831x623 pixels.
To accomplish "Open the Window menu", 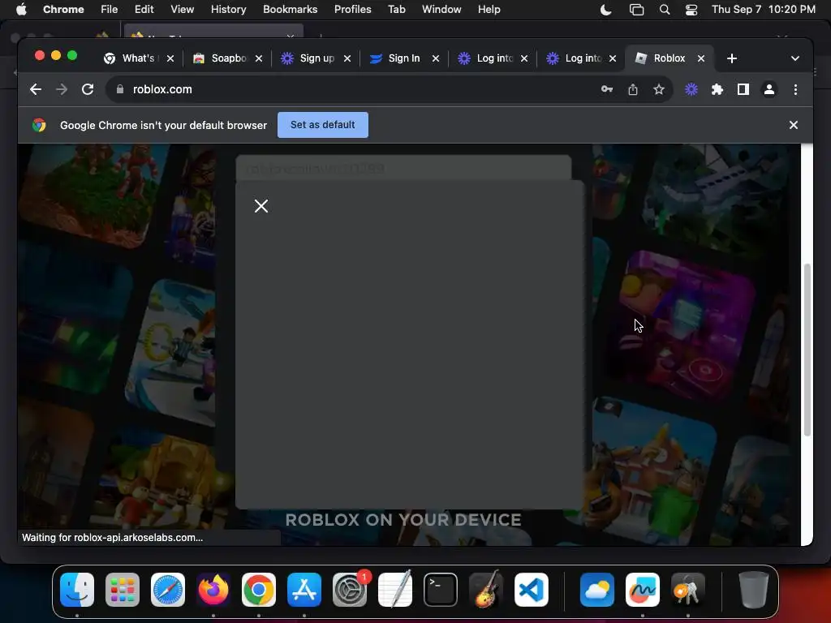I will tap(441, 10).
